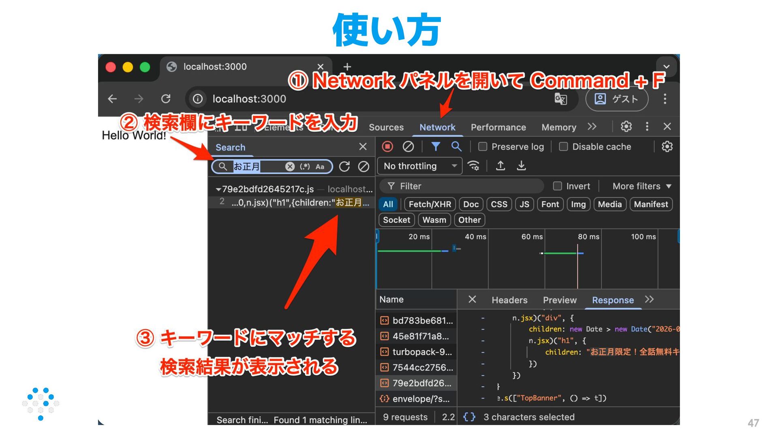
Task: Collapse the 79e2bdfd2645217c.js search result
Action: (218, 189)
